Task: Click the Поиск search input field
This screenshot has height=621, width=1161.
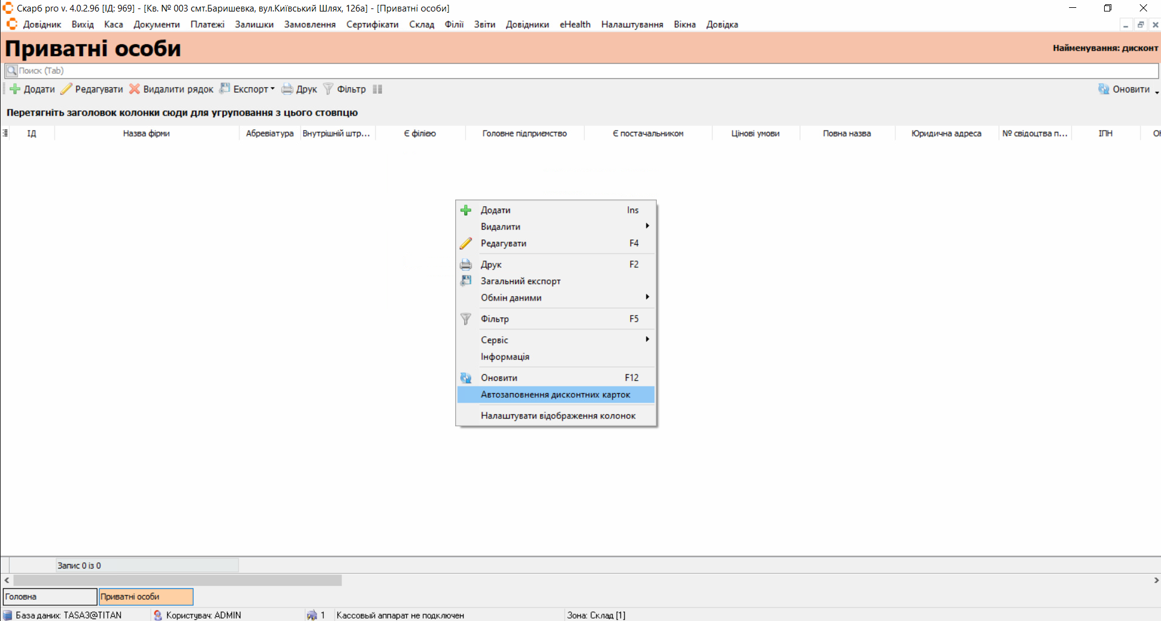Action: coord(581,71)
